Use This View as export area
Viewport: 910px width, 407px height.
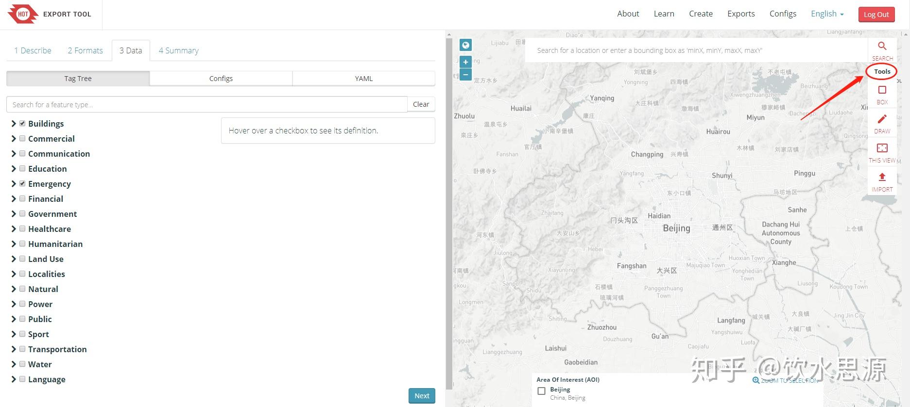click(882, 148)
